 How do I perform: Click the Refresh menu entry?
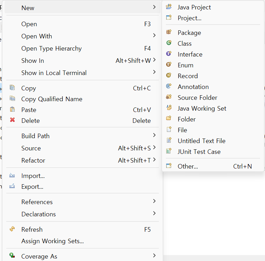(82, 229)
